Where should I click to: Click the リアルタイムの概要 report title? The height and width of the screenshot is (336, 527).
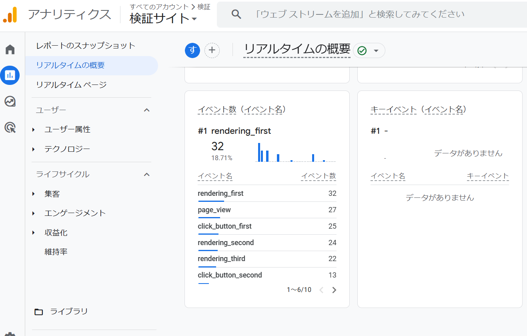pyautogui.click(x=297, y=49)
